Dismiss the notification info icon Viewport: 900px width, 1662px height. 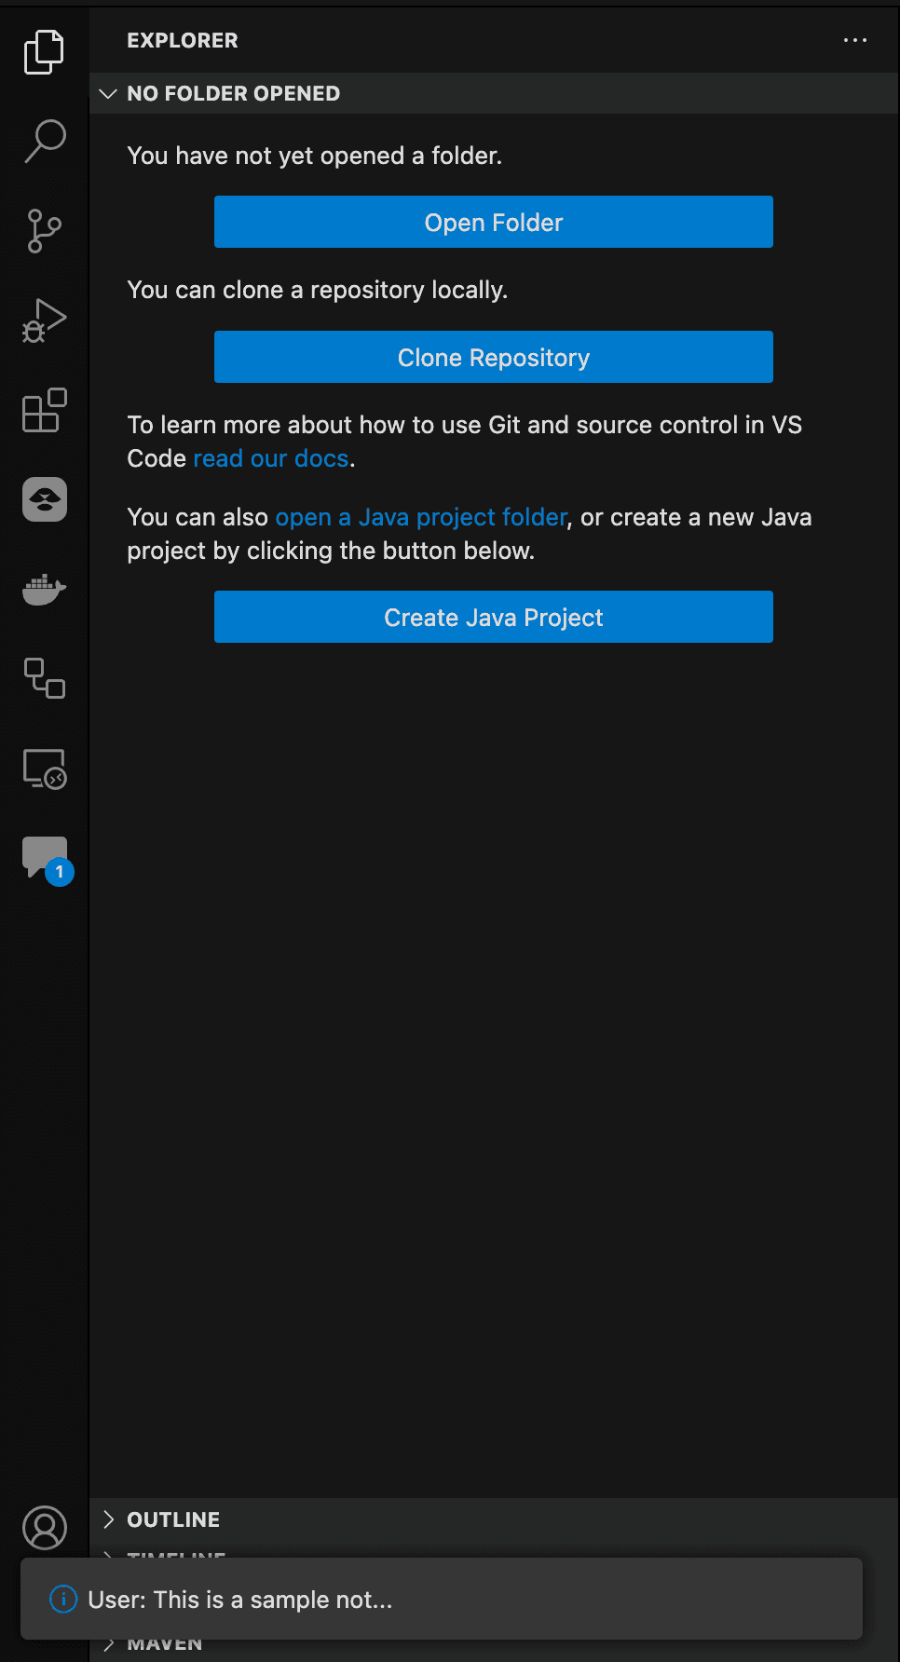pyautogui.click(x=61, y=1599)
